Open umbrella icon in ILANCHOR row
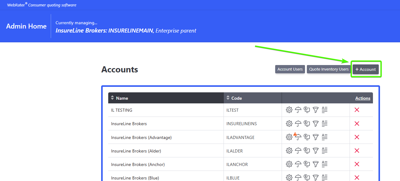The width and height of the screenshot is (400, 181). 298,164
